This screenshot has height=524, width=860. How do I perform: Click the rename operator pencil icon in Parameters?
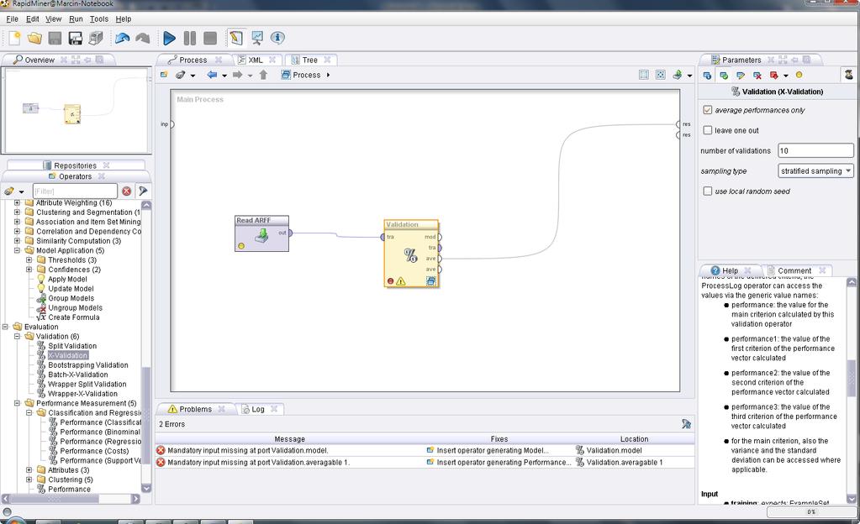741,75
